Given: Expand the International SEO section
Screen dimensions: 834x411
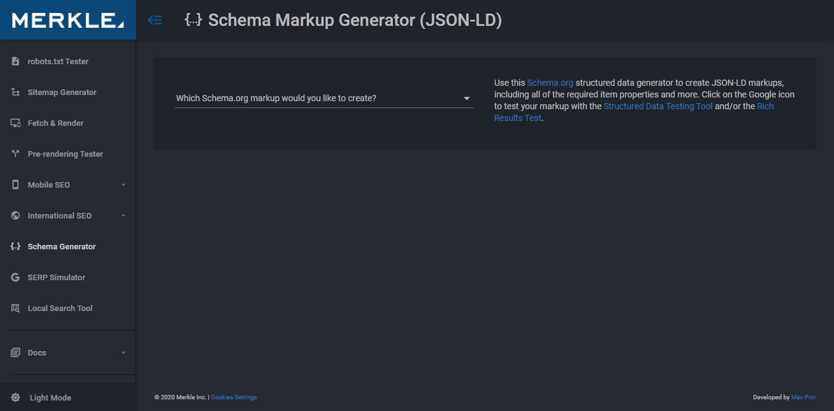Looking at the screenshot, I should (59, 215).
